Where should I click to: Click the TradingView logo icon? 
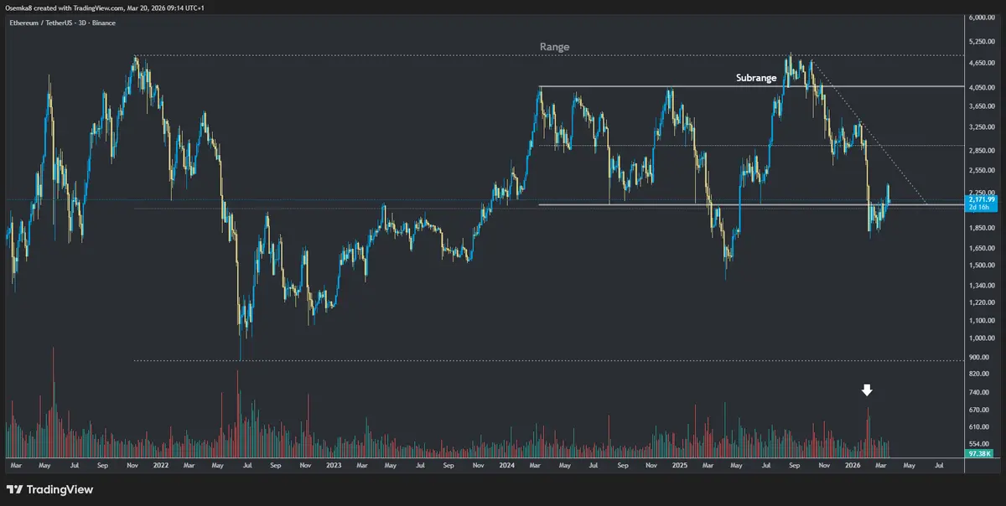coord(14,489)
